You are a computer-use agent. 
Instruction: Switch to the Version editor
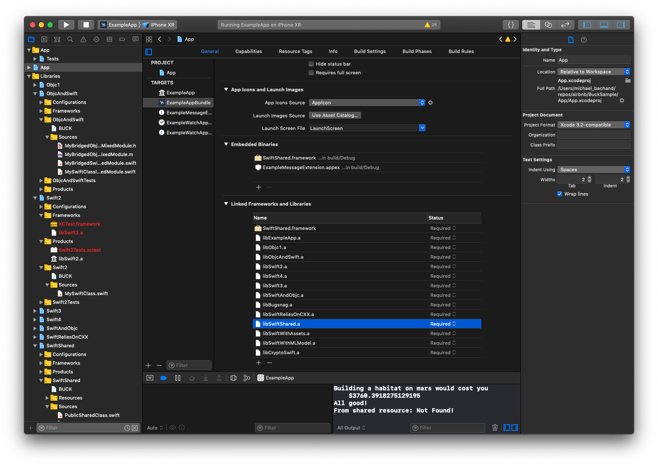click(566, 25)
